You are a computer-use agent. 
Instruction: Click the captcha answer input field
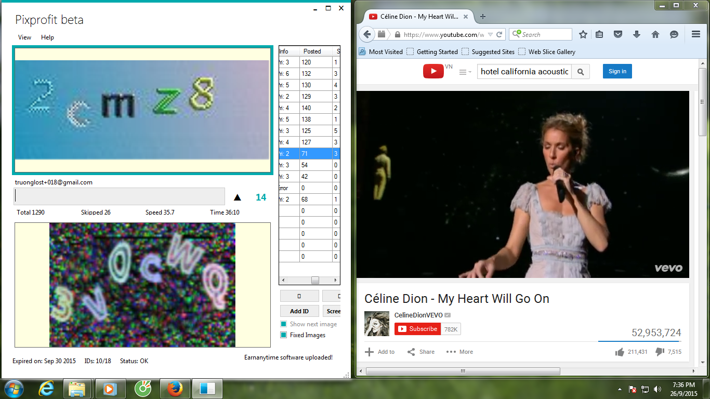pos(120,196)
